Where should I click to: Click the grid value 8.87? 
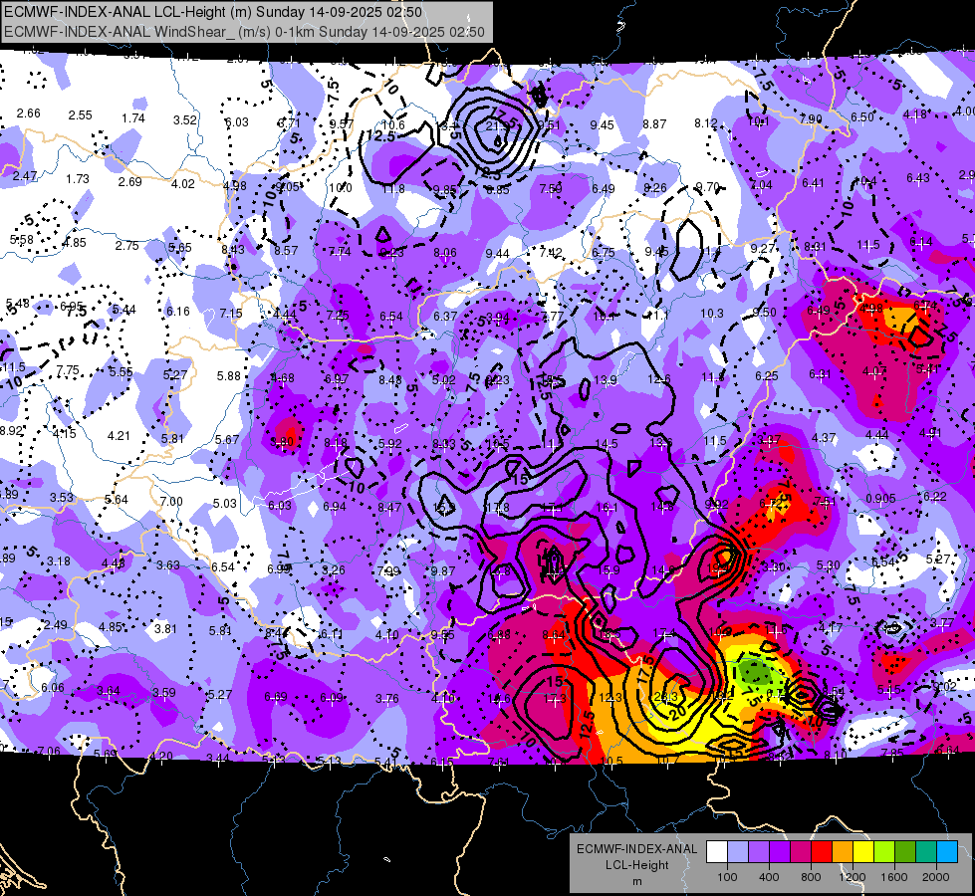(654, 125)
